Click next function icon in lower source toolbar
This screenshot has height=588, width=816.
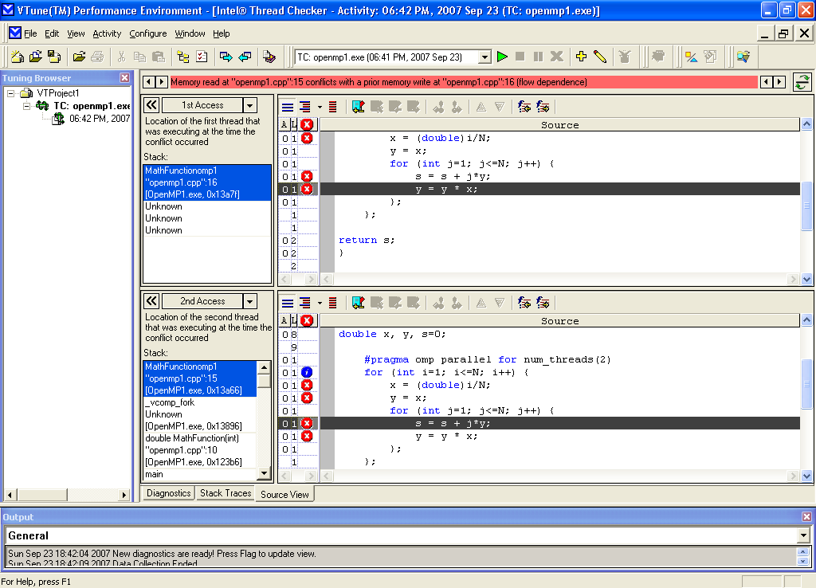click(543, 303)
